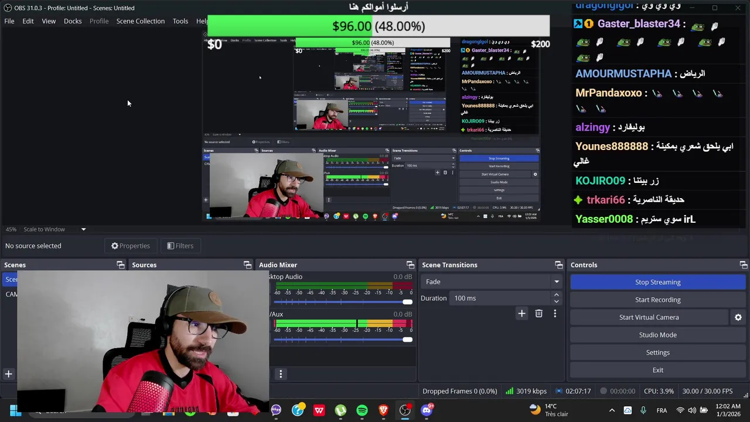Image resolution: width=750 pixels, height=422 pixels.
Task: Float the Controls dock
Action: click(743, 265)
